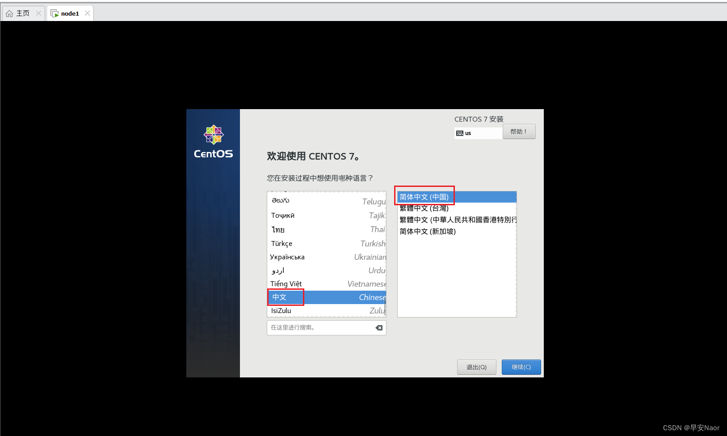Close the node1 tab
Image resolution: width=727 pixels, height=436 pixels.
tap(88, 13)
